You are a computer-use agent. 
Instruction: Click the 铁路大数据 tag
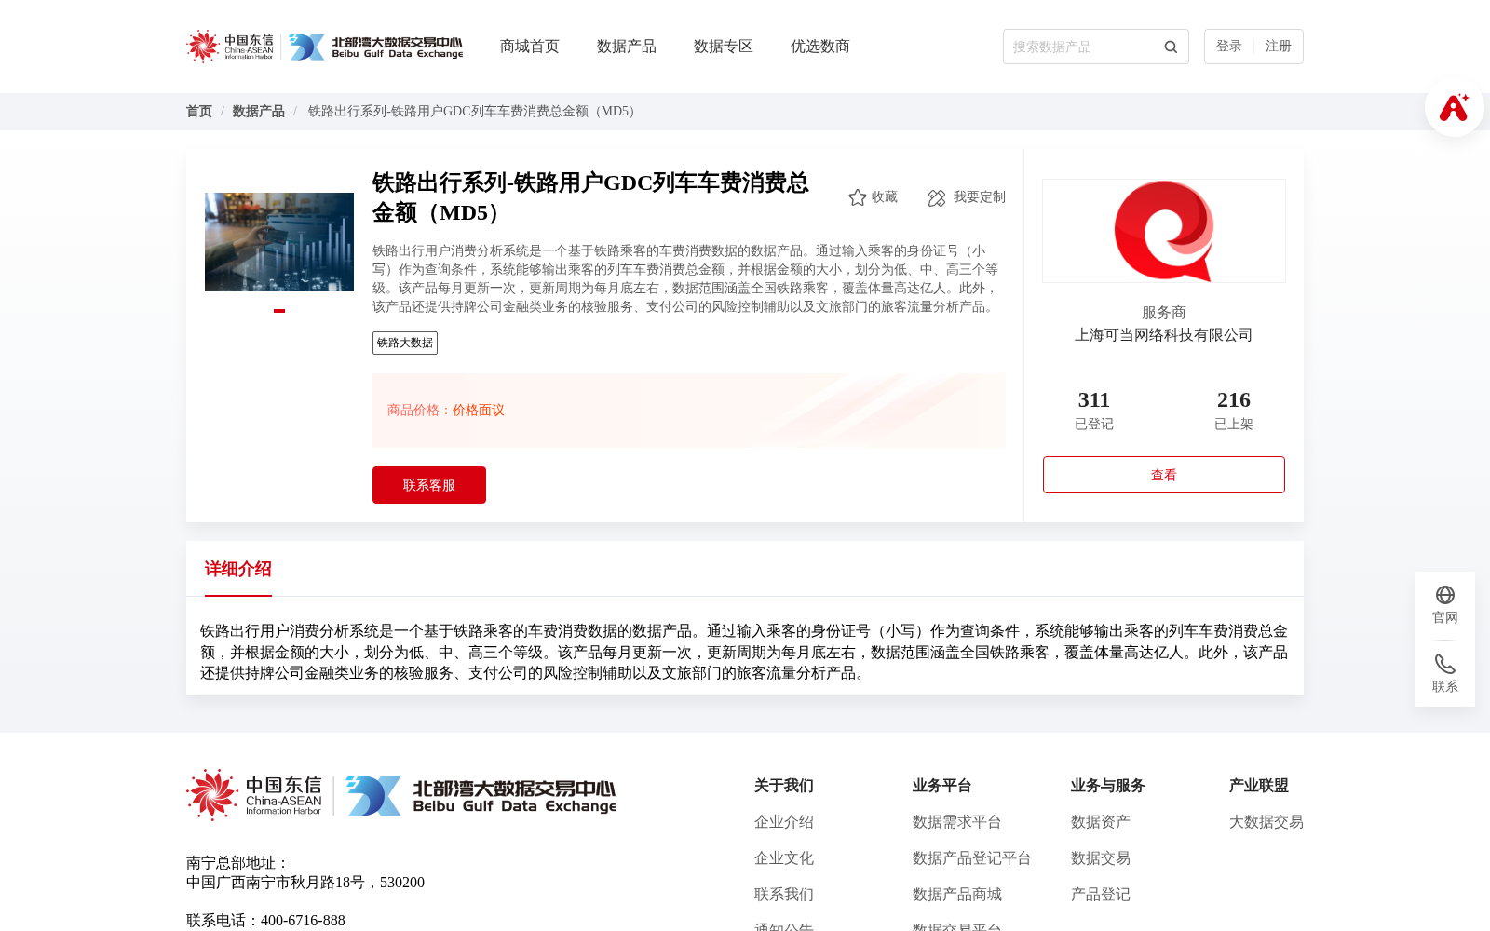[x=405, y=343]
